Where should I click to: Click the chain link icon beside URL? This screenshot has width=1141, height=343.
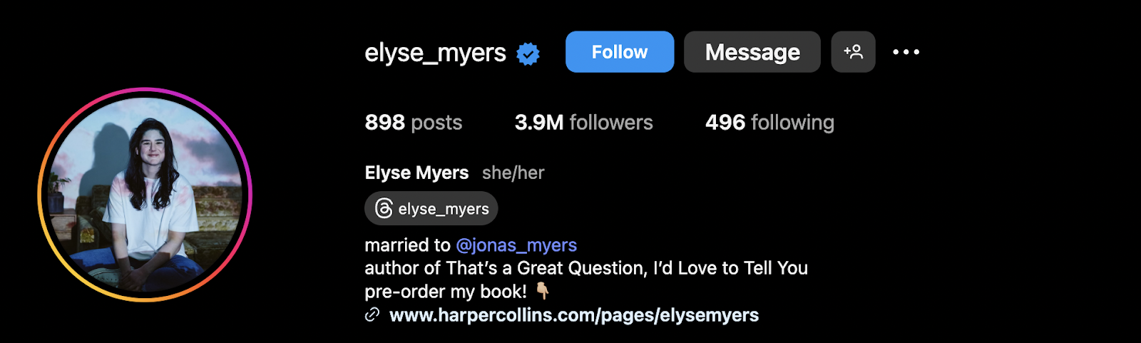pyautogui.click(x=372, y=314)
